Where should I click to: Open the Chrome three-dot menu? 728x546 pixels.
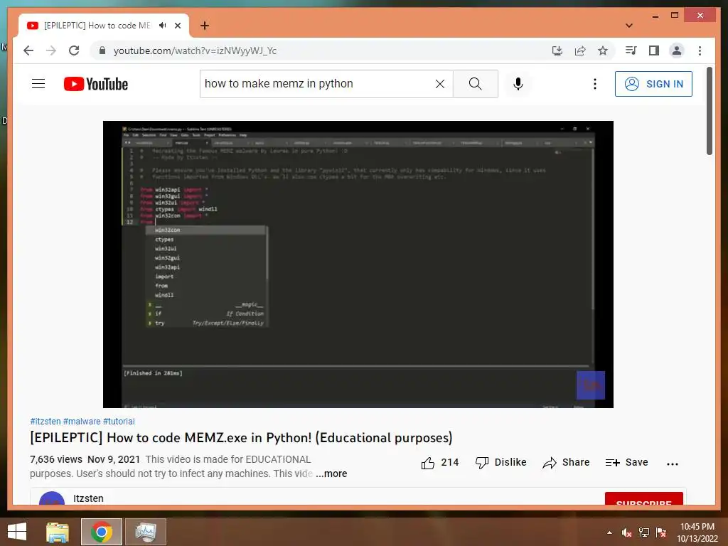(700, 50)
